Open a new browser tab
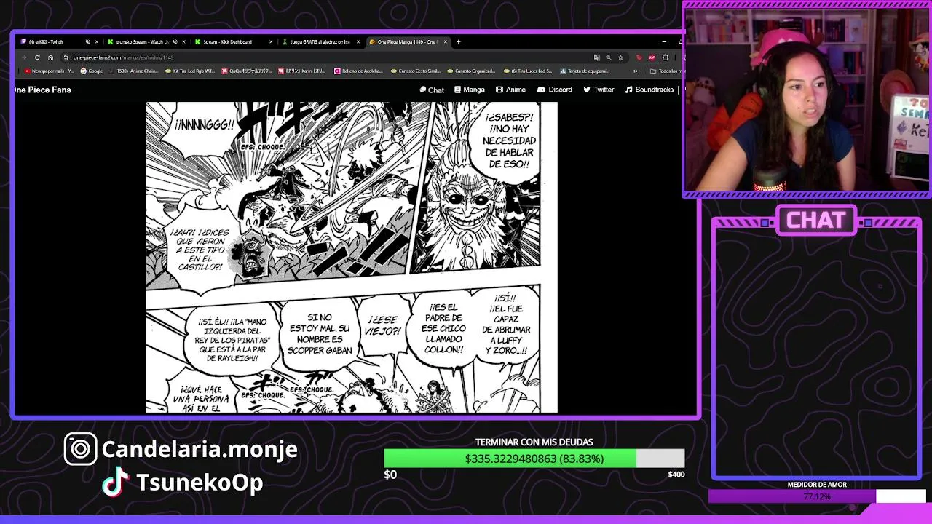 [x=458, y=41]
